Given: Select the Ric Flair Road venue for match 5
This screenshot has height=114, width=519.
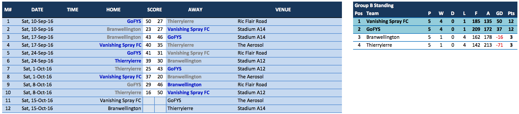Looking at the screenshot, I should tap(252, 53).
